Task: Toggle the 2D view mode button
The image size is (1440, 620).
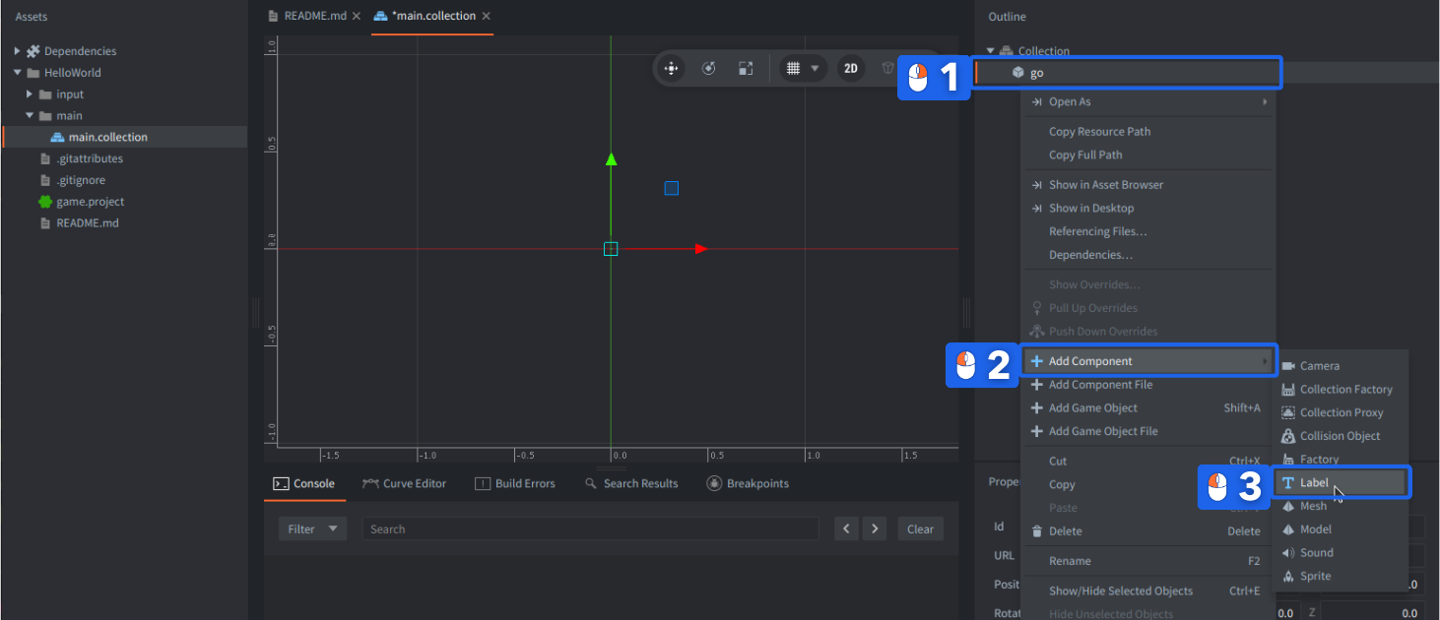Action: click(x=851, y=69)
